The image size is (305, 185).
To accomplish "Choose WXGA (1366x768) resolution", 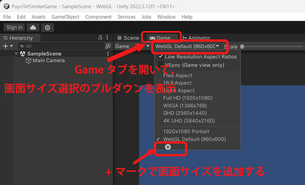I will 185,106.
